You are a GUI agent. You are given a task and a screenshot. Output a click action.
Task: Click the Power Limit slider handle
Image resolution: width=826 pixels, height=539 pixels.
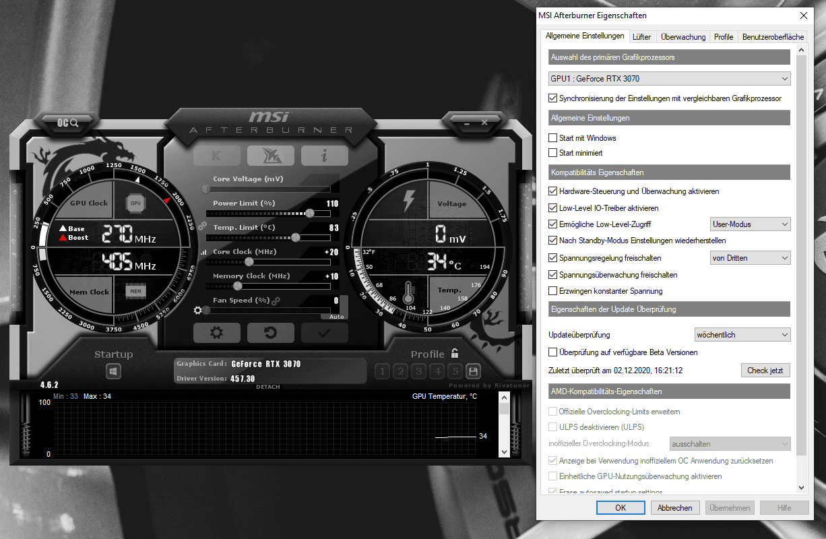(309, 213)
